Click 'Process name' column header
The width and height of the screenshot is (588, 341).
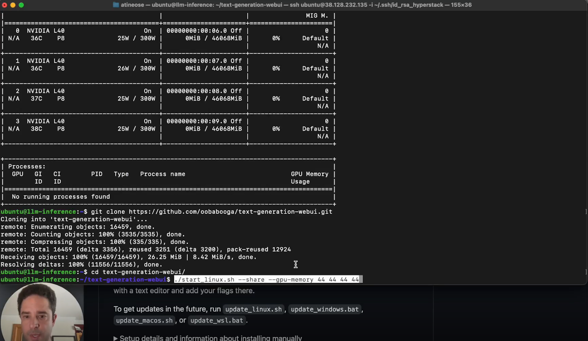coord(163,174)
